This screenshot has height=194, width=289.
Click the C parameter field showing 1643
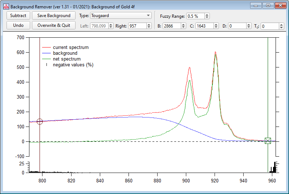click(204, 26)
